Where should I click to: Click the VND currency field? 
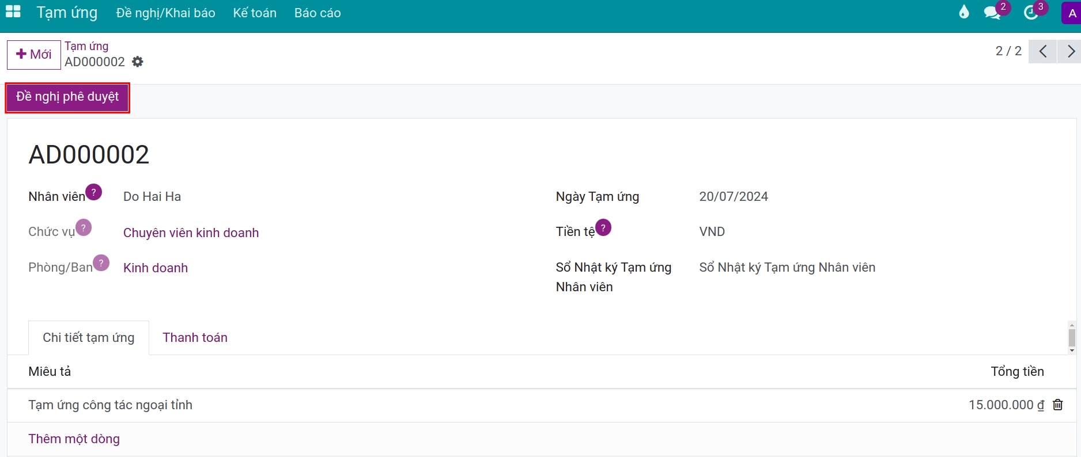coord(712,232)
